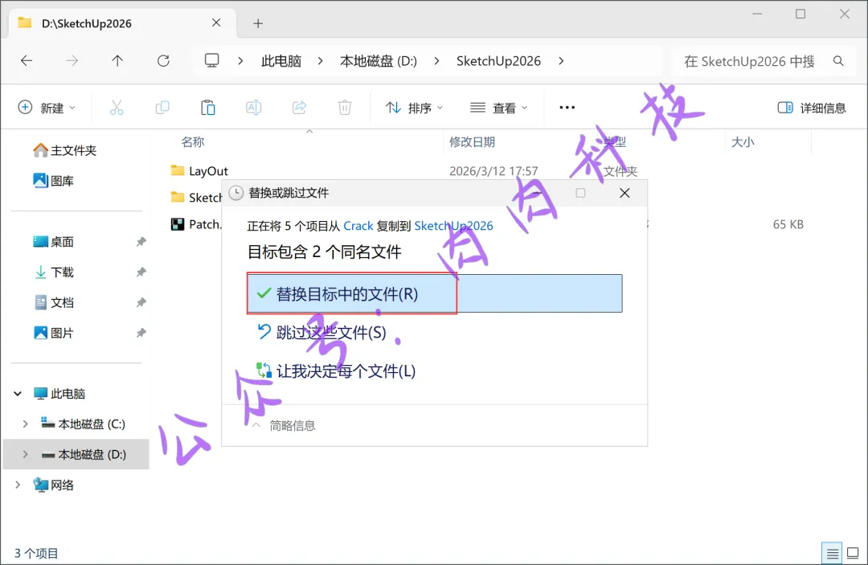The height and width of the screenshot is (565, 868).
Task: Sort by 修改日期 column header
Action: pos(472,142)
